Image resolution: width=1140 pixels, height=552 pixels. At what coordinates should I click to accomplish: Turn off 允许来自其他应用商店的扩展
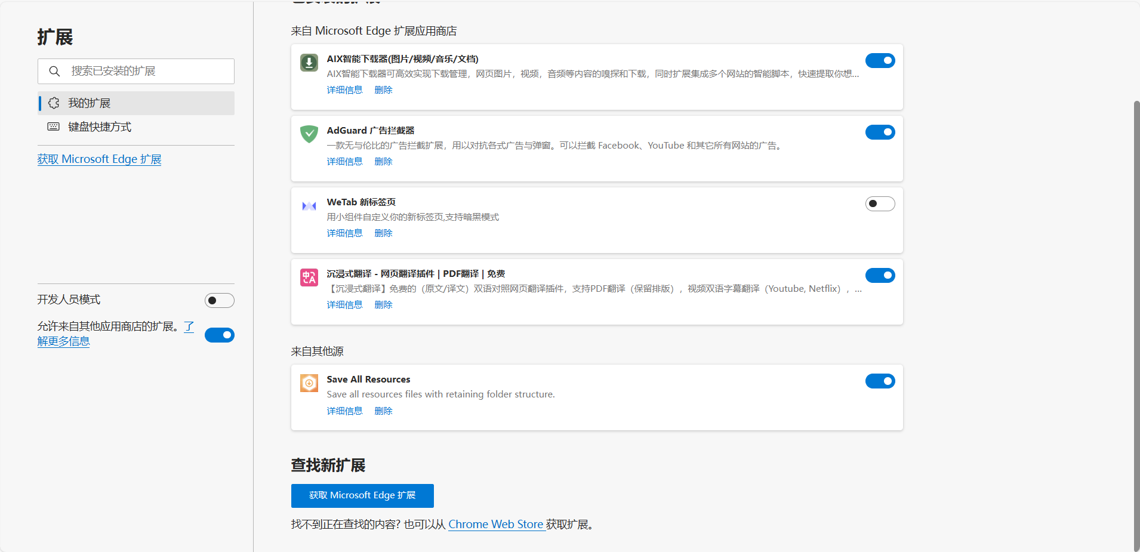pos(219,335)
